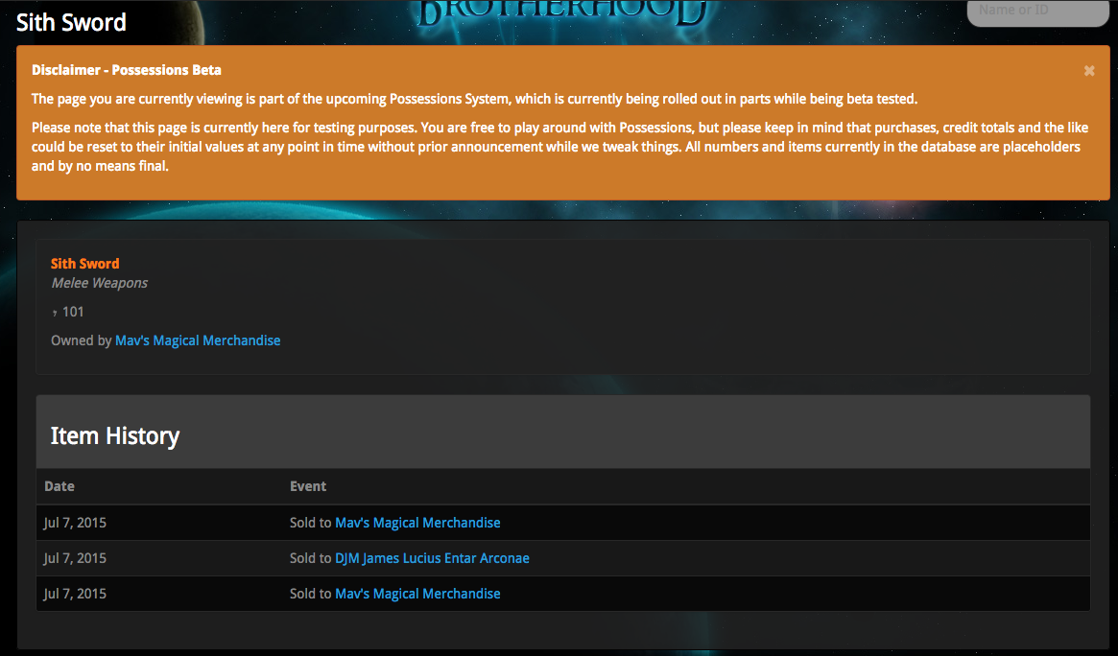
Task: Click the Name or ID search field
Action: coord(1036,12)
